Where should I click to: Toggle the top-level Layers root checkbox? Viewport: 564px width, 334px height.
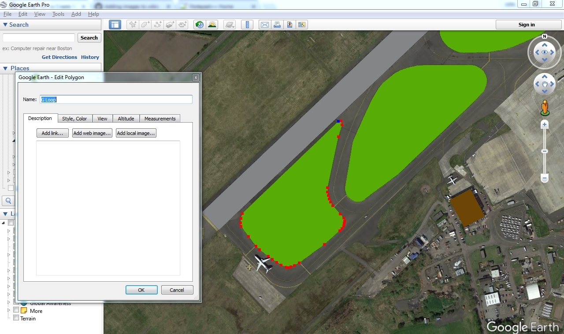(11, 223)
